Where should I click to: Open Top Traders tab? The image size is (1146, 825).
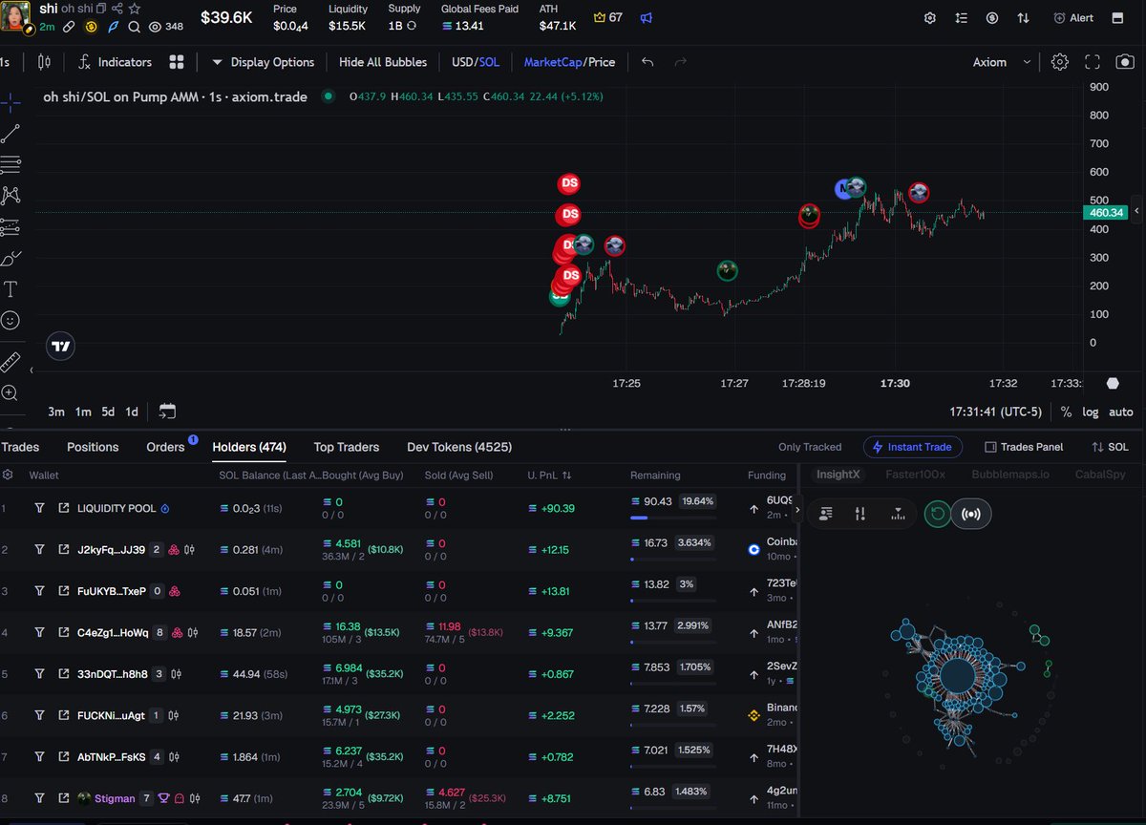[347, 447]
